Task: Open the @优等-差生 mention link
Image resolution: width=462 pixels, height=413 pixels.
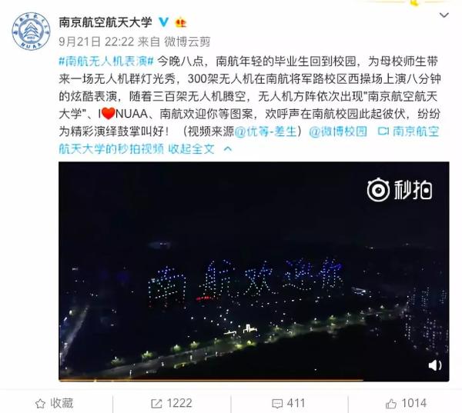Action: [x=266, y=132]
